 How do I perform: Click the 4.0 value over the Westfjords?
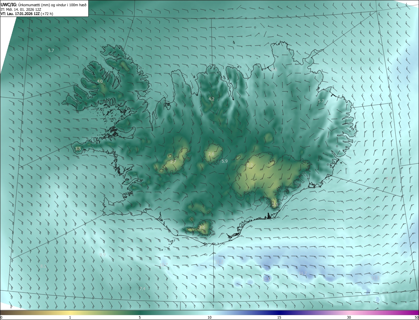tap(100, 81)
